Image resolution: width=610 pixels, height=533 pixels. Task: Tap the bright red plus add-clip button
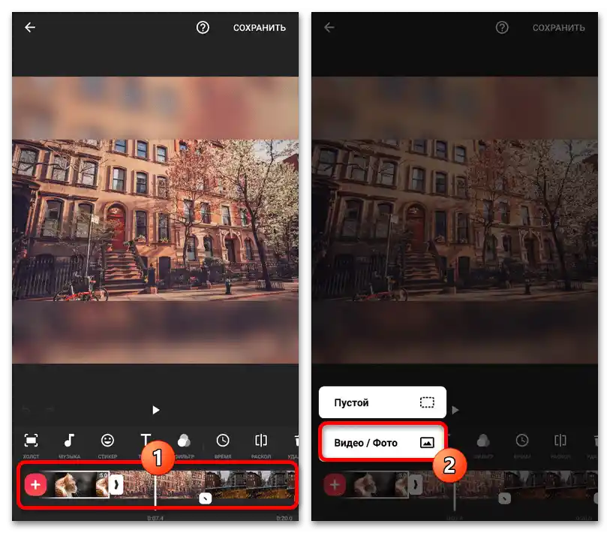[35, 485]
